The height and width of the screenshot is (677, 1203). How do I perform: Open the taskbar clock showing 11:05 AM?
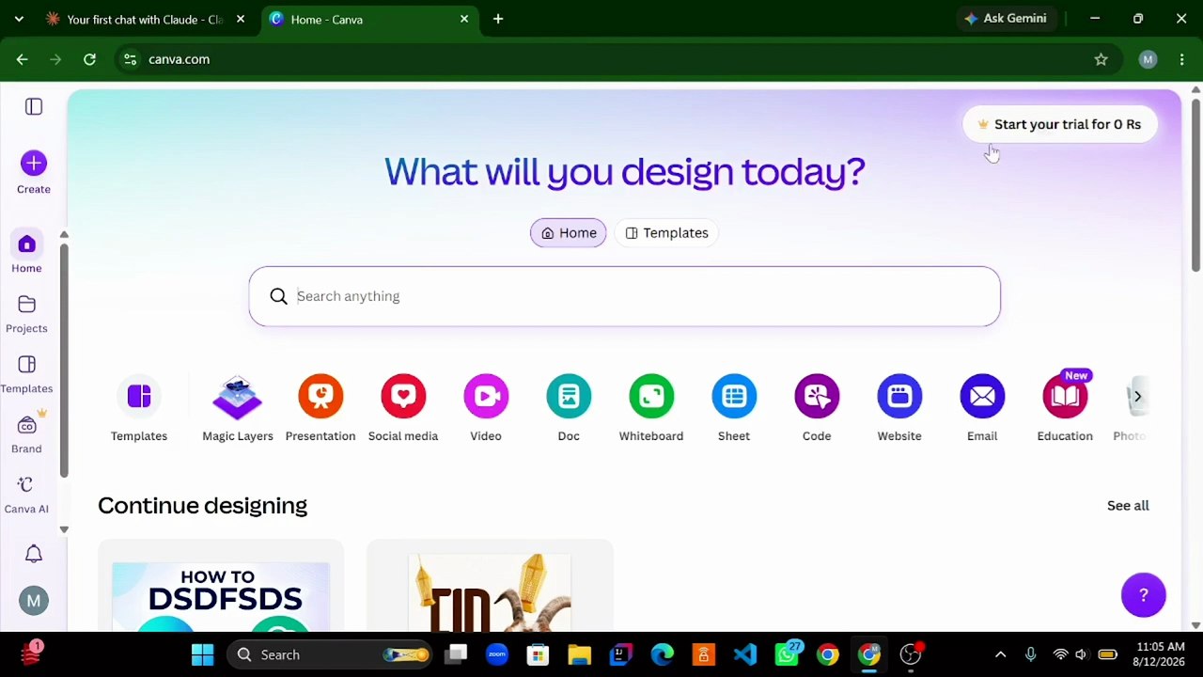point(1160,654)
